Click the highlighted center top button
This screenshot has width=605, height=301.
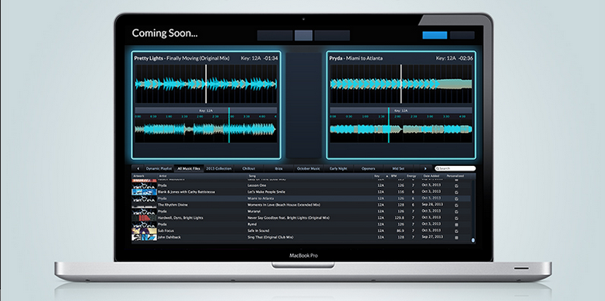303,36
